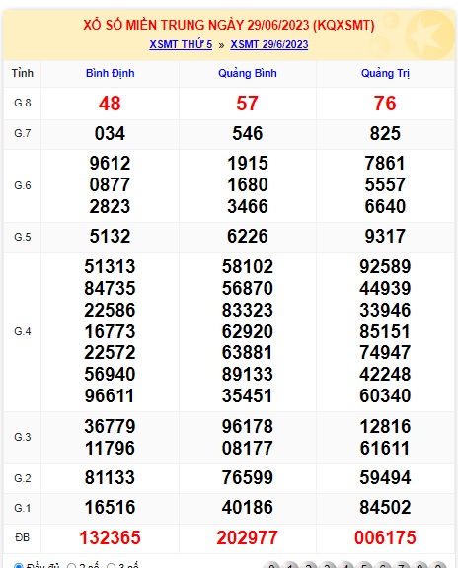Open the Quảng Trị province link

(x=385, y=73)
